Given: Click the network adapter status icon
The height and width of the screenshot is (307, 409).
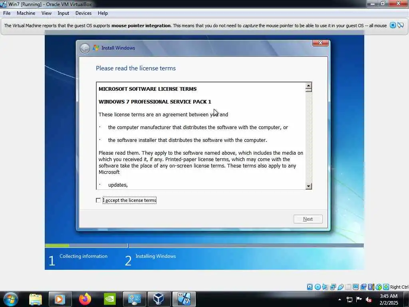Looking at the screenshot, I should (333, 287).
